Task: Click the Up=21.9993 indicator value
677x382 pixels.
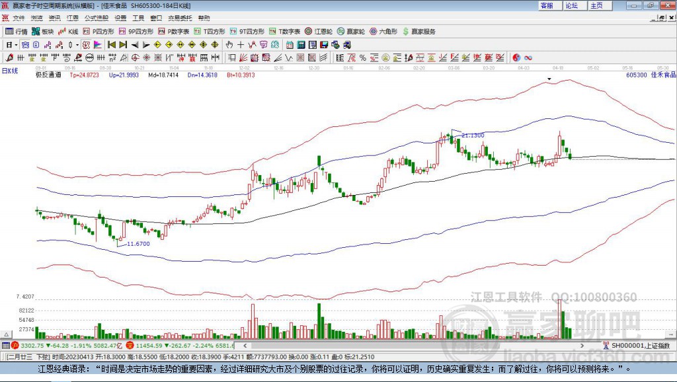Action: point(124,75)
